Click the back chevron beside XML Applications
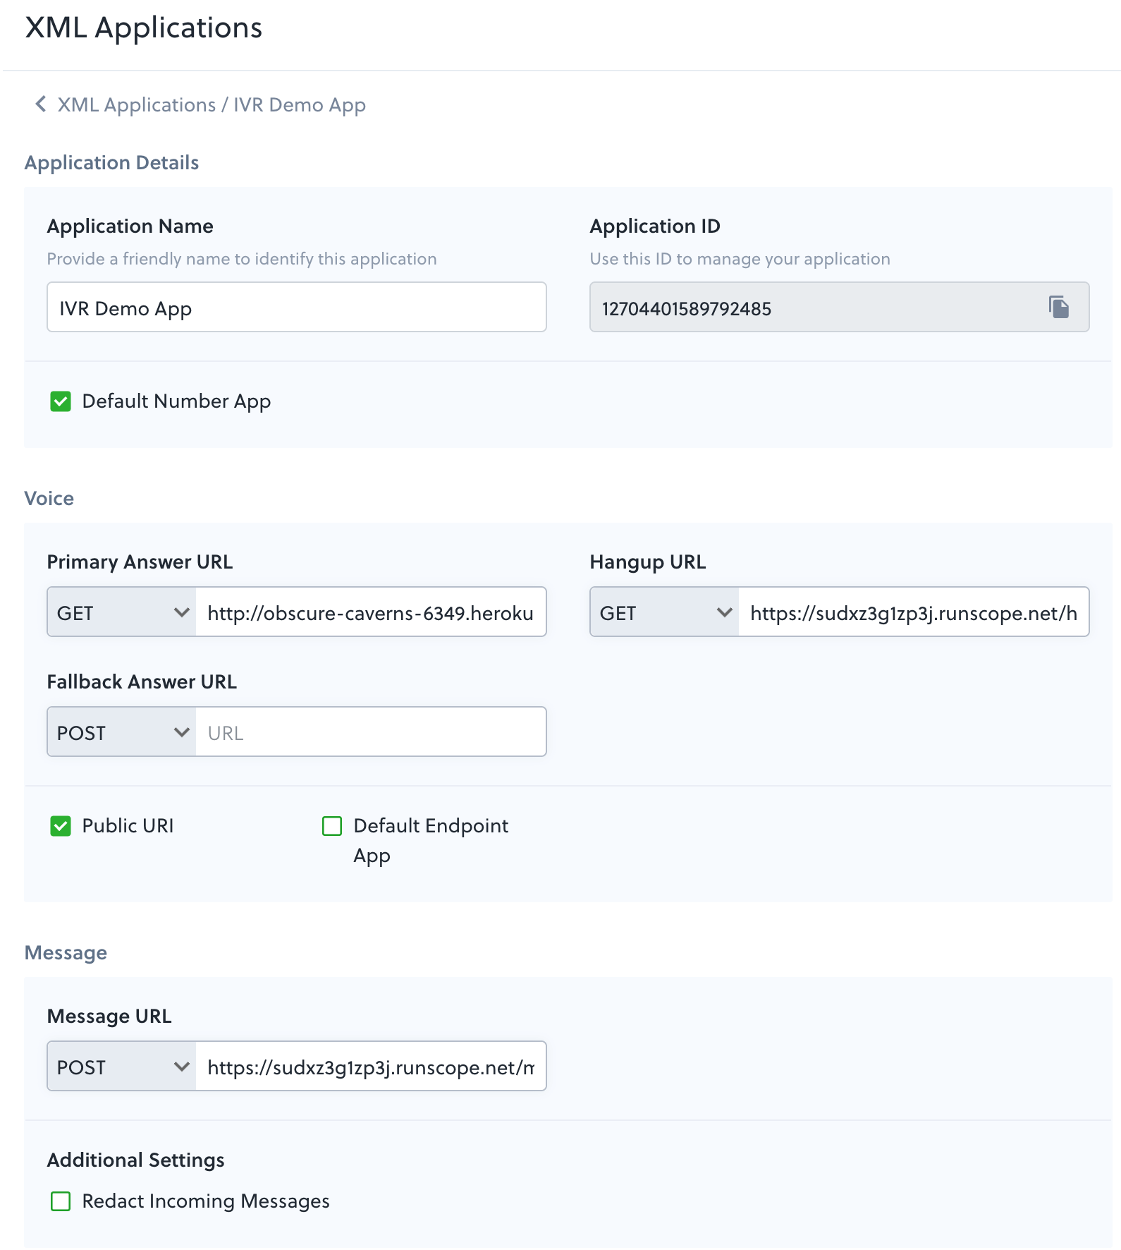 coord(41,104)
